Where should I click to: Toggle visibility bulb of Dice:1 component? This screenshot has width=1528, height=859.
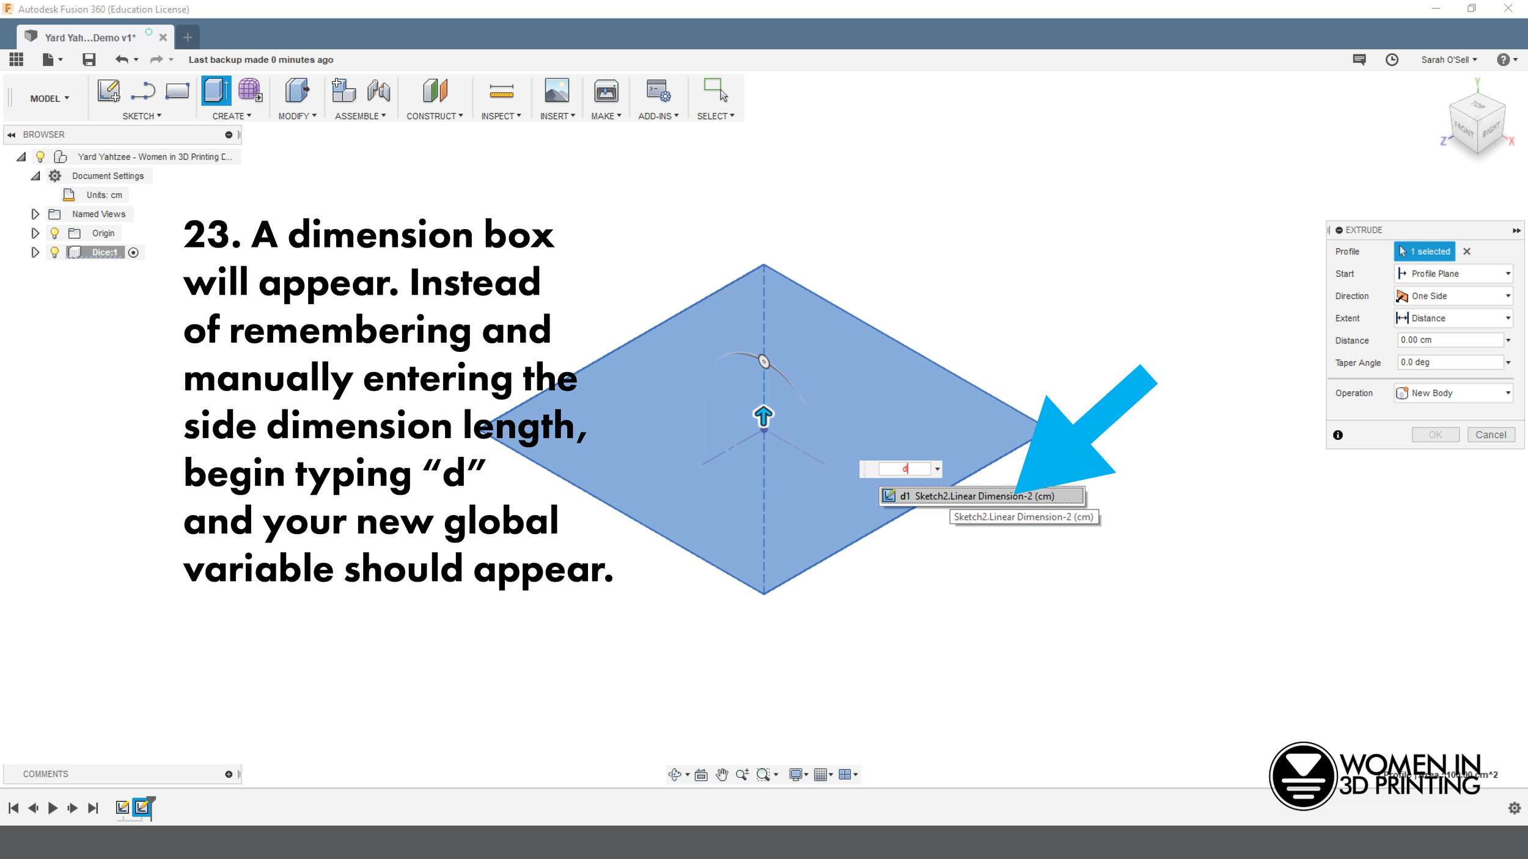coord(54,252)
